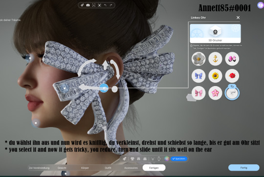Click the highlighted white bow accessory thumbnail
This screenshot has width=264, height=177.
coord(232,93)
